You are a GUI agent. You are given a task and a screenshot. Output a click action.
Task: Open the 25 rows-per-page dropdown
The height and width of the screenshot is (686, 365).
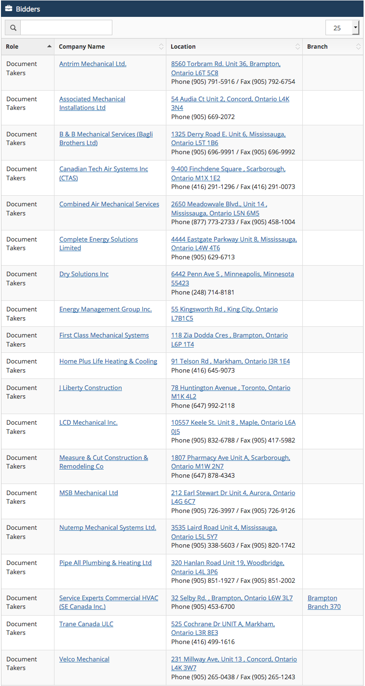tap(342, 27)
